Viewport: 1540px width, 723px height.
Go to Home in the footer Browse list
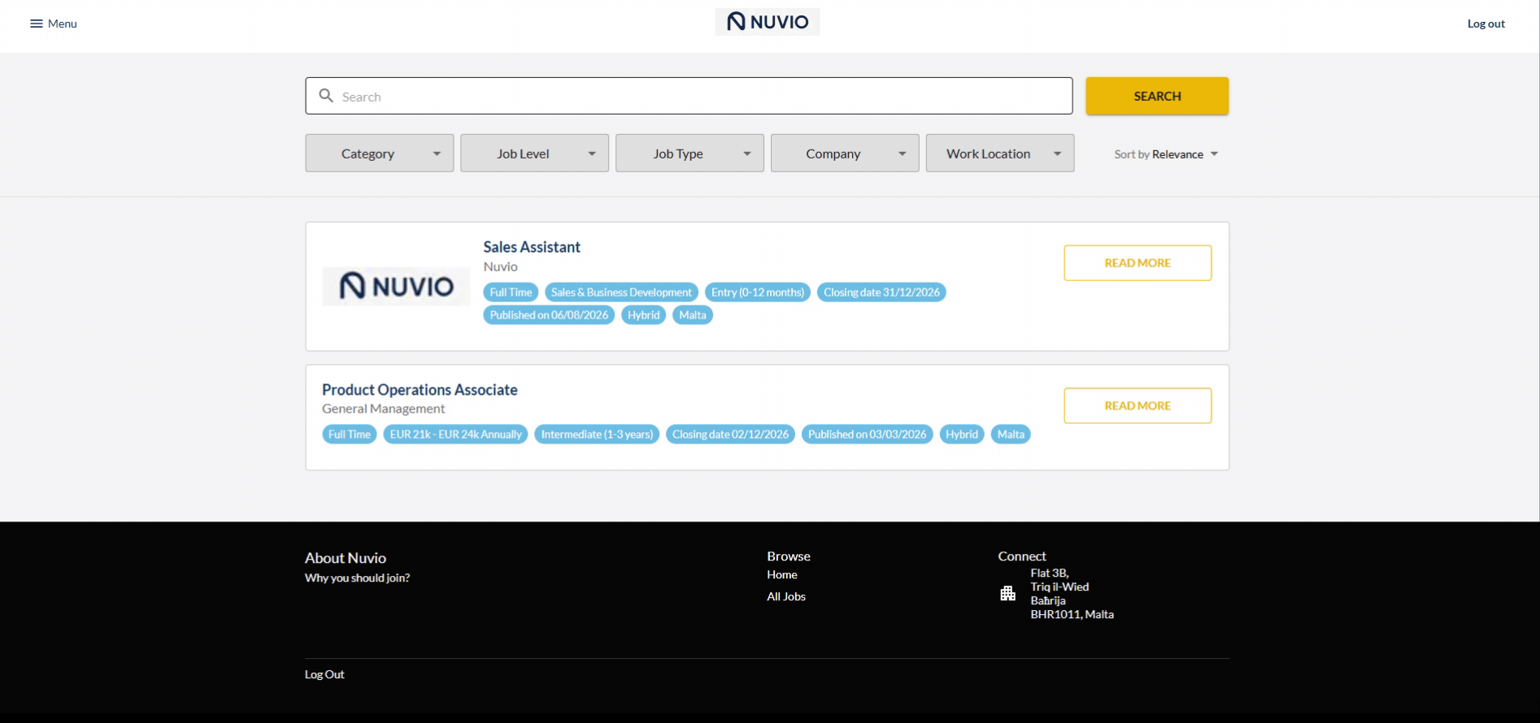(782, 574)
